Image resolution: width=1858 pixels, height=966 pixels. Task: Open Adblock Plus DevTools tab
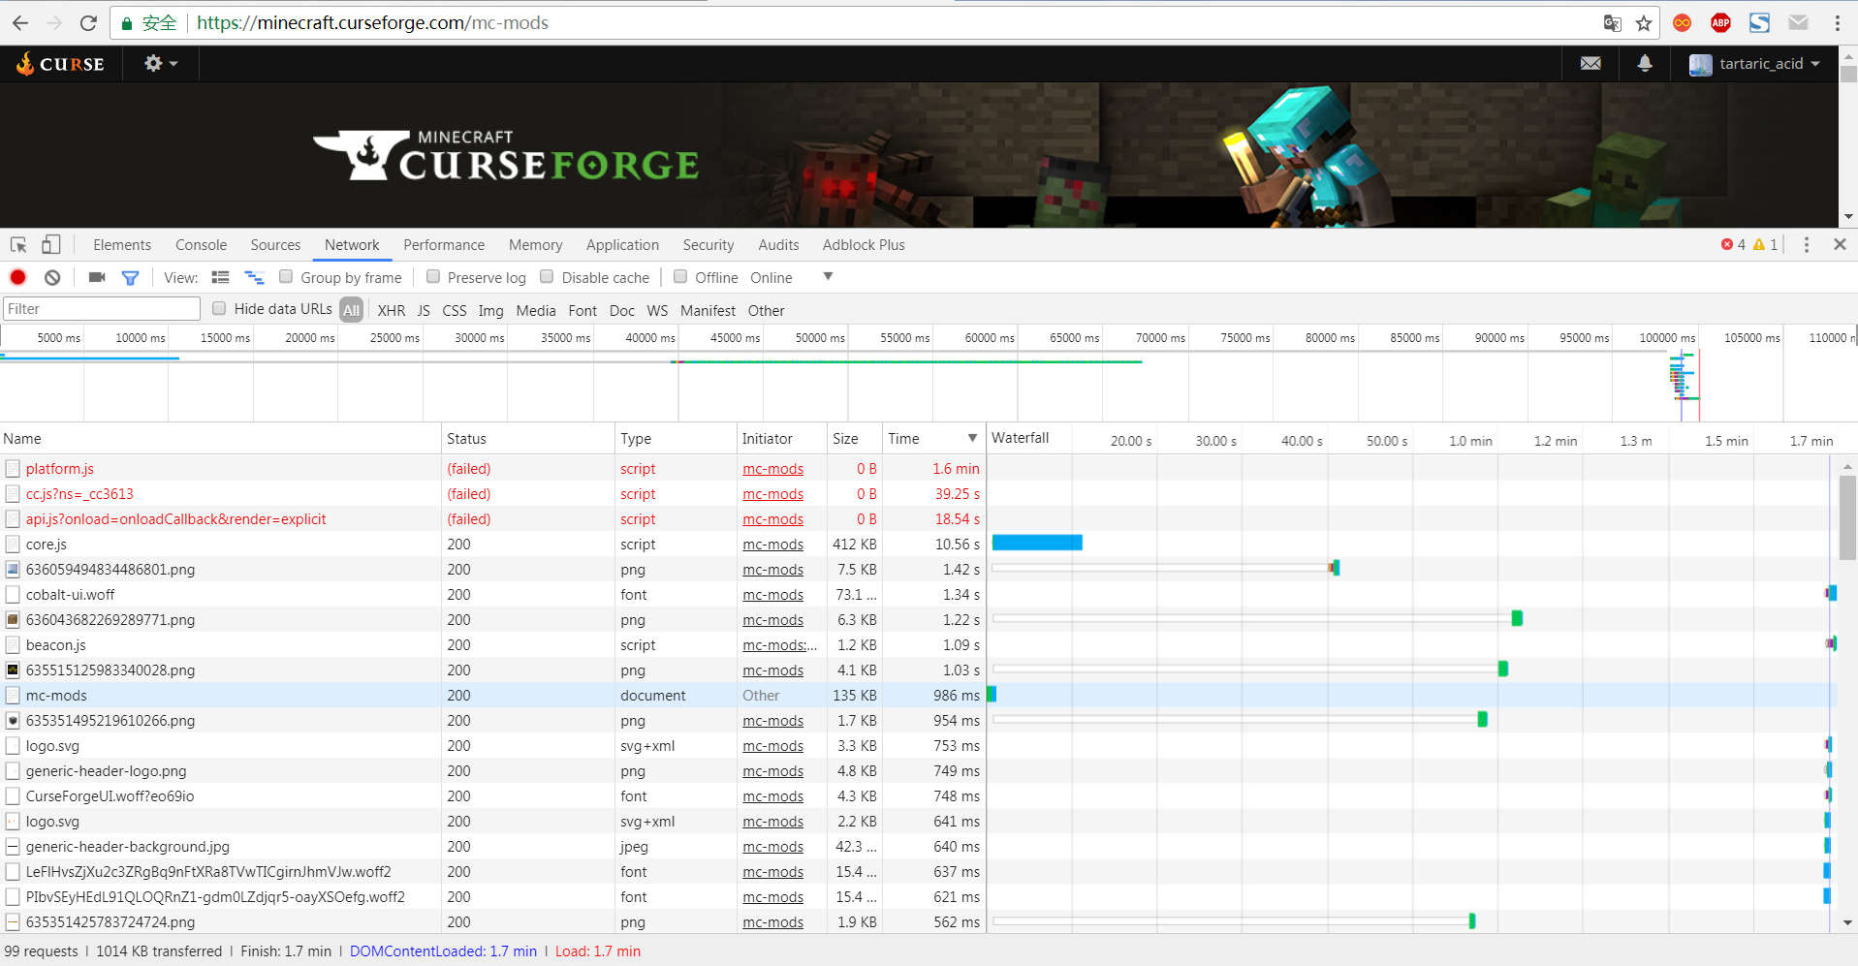click(x=864, y=245)
